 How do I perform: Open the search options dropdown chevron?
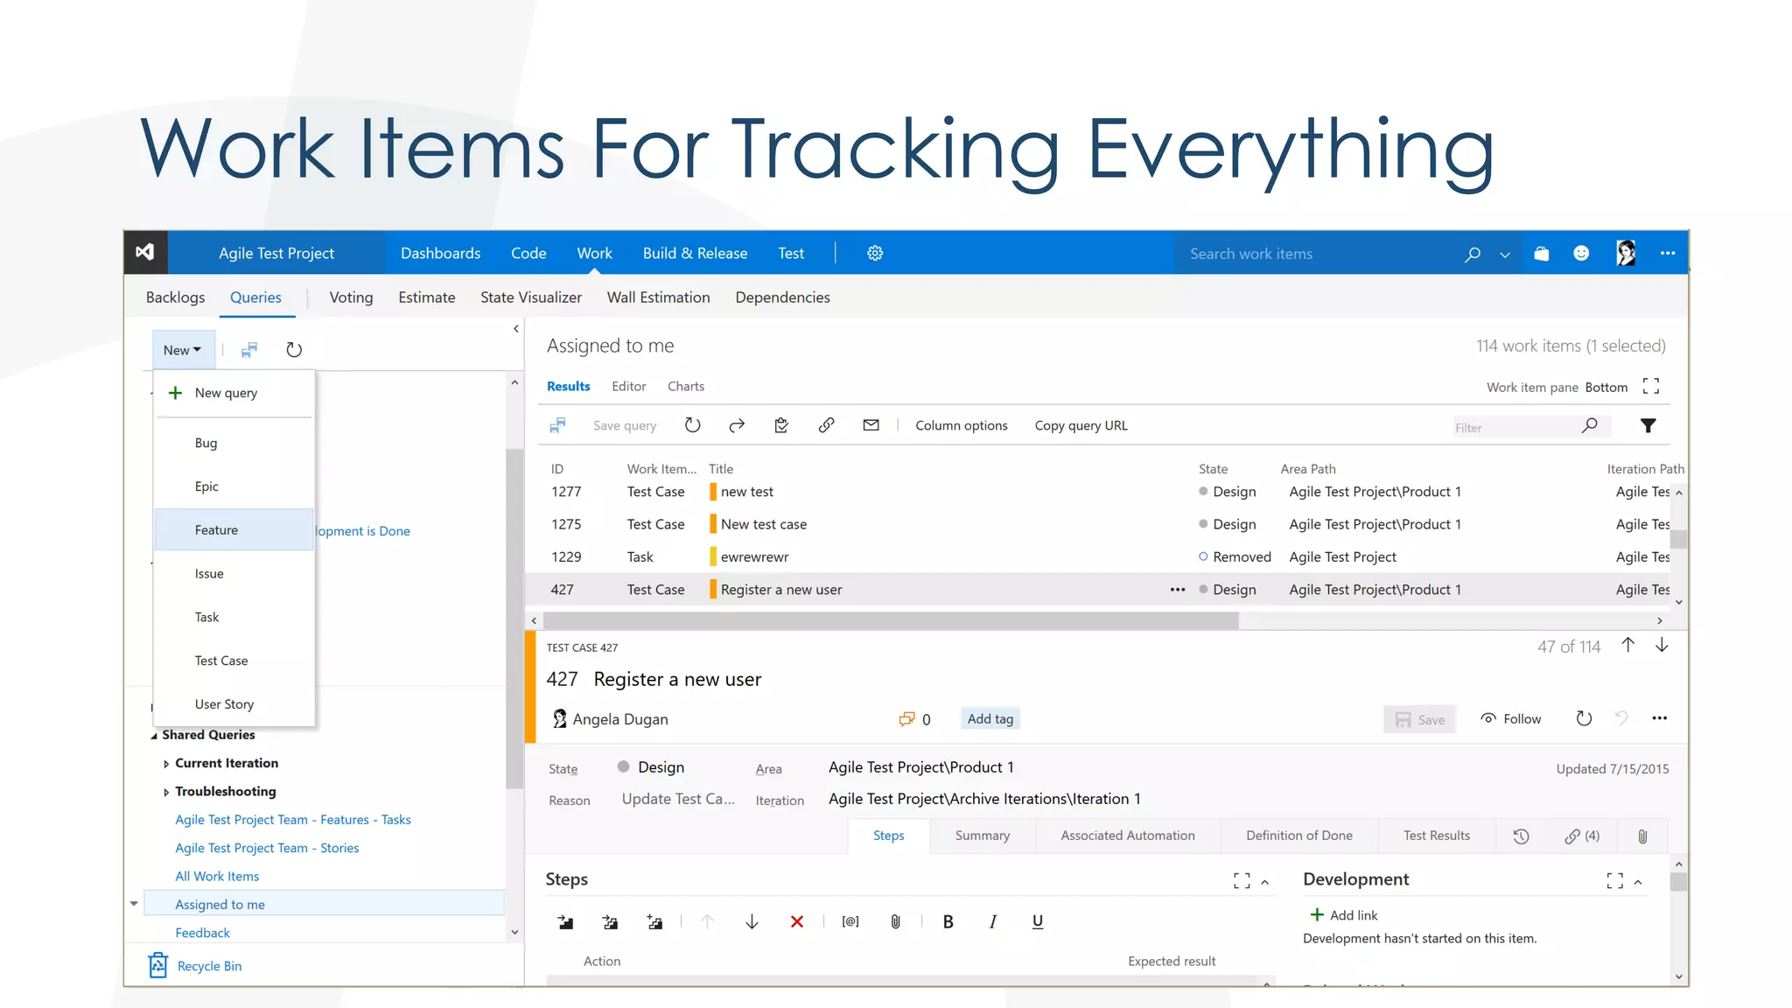click(1505, 255)
